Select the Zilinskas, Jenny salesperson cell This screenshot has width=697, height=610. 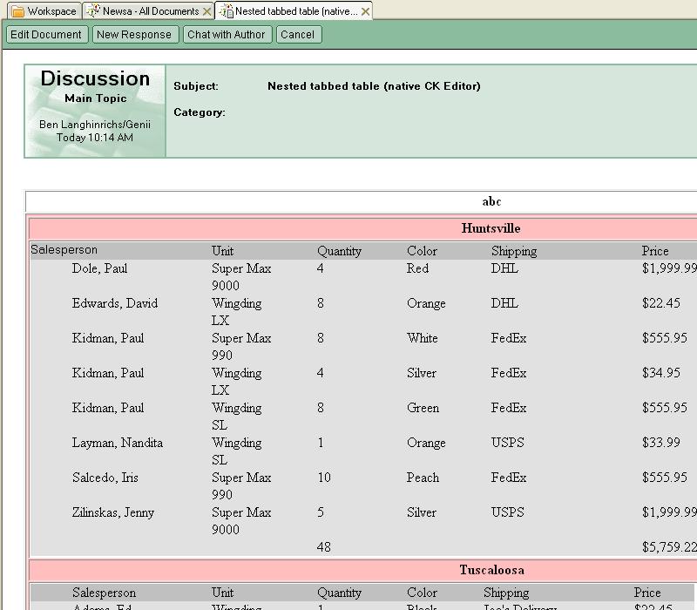(112, 512)
